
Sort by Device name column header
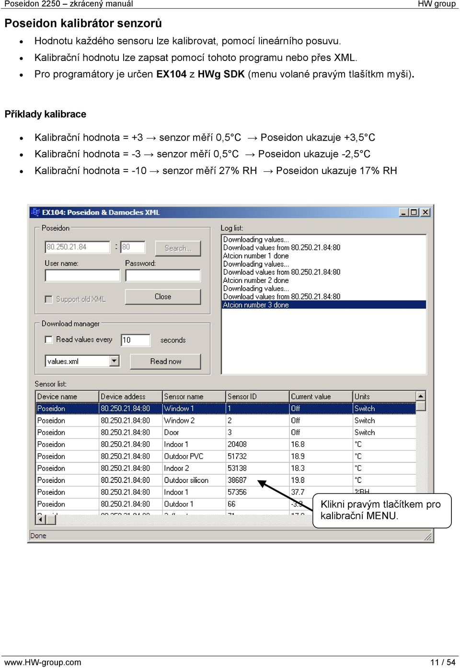(68, 397)
